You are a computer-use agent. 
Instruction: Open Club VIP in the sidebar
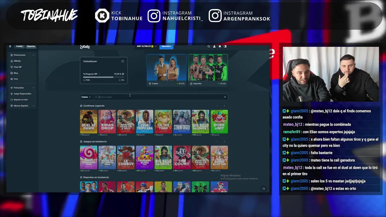[17, 67]
